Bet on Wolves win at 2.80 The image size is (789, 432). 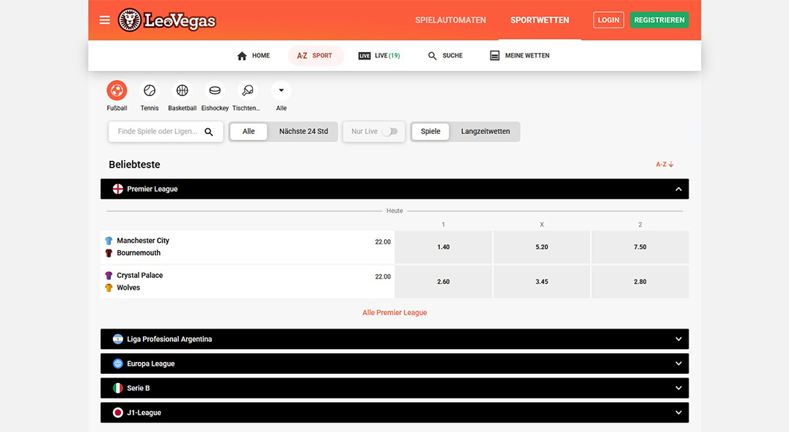click(x=640, y=282)
